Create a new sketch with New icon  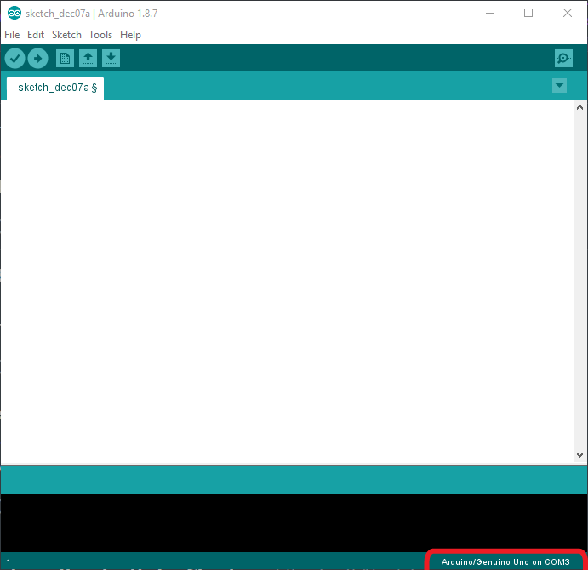pos(65,59)
